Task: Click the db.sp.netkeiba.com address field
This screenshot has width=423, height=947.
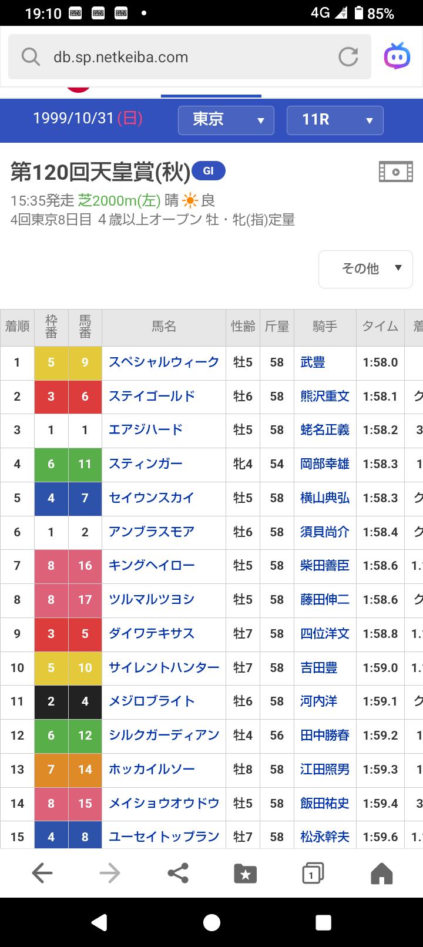Action: tap(176, 57)
